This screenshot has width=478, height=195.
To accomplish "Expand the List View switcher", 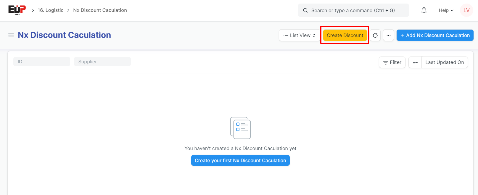I will [x=299, y=35].
